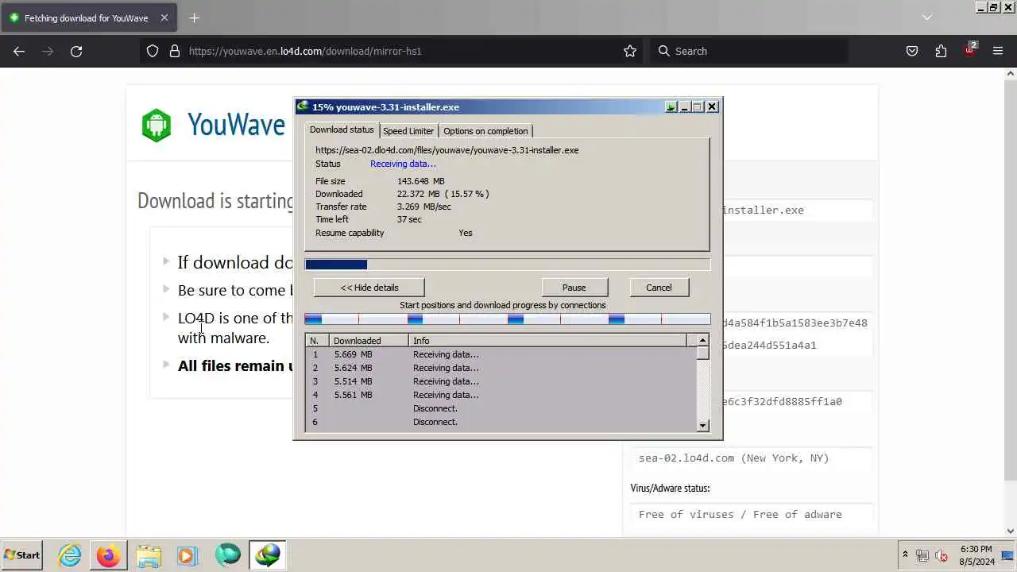Select connection row 4 with 5.561 MB
Screen dimensions: 1017x572
click(501, 395)
